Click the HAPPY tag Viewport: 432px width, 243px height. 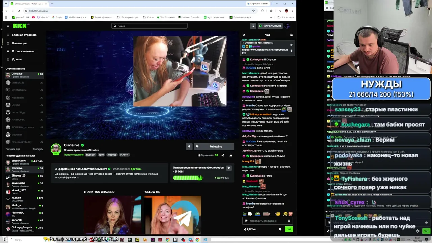click(x=124, y=155)
